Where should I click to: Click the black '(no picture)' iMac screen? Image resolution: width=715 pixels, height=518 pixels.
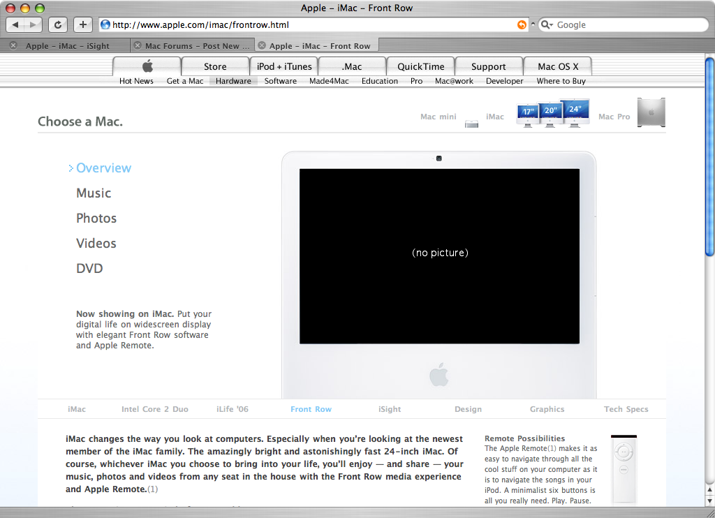(x=440, y=256)
